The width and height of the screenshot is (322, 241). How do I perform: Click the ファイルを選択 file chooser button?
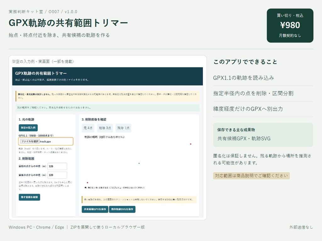pos(30,141)
